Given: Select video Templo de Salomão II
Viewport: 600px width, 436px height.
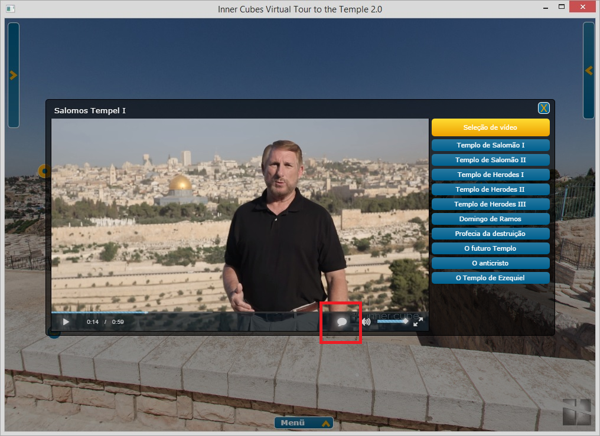Looking at the screenshot, I should pos(491,160).
